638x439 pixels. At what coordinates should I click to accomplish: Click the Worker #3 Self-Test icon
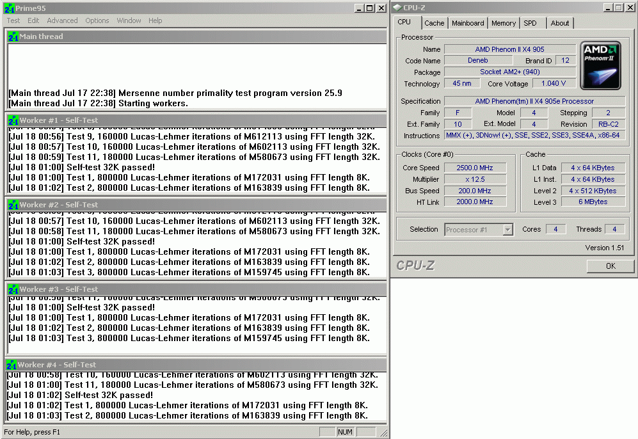(13, 289)
